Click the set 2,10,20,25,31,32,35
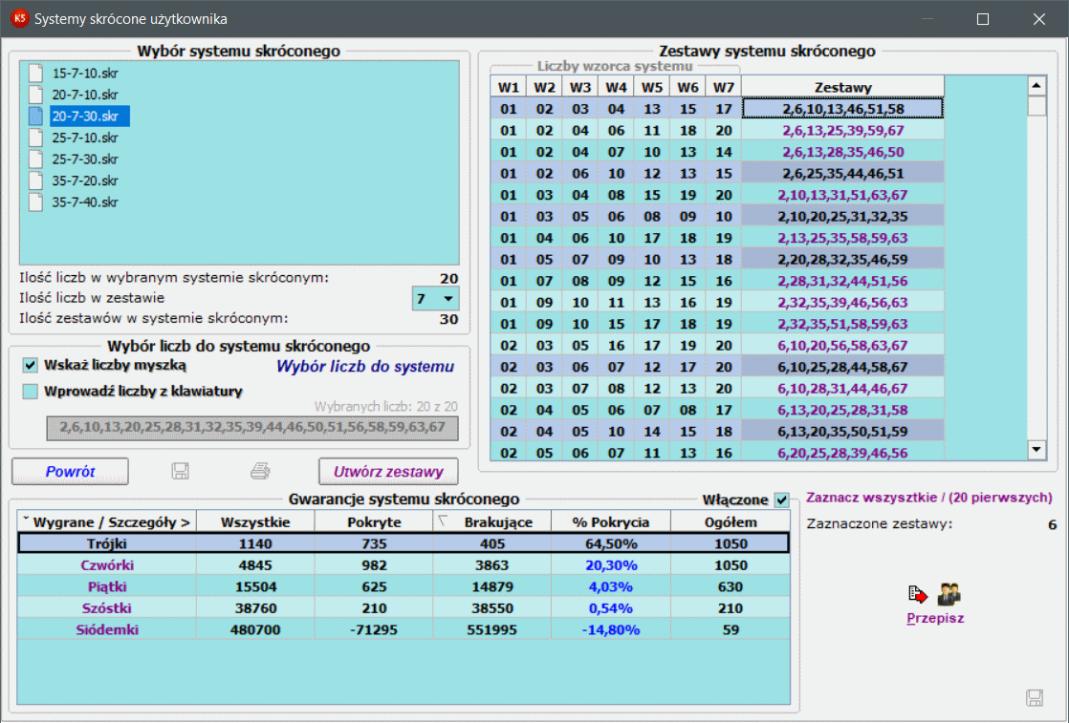 [842, 217]
